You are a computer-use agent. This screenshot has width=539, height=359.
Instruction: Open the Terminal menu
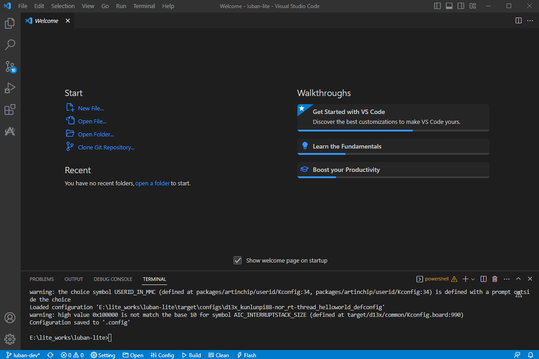(x=144, y=6)
